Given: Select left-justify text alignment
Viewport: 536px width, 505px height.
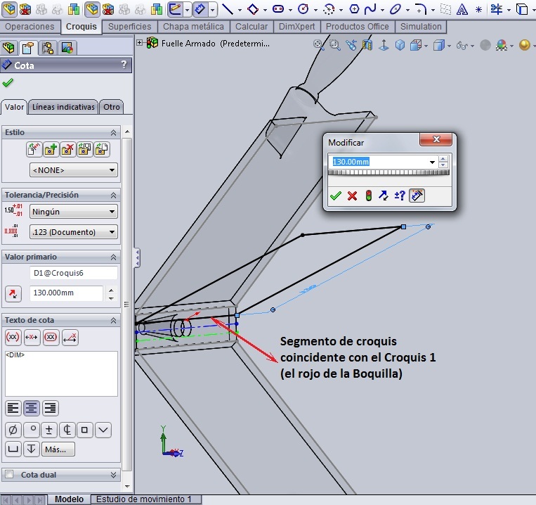Looking at the screenshot, I should (13, 408).
